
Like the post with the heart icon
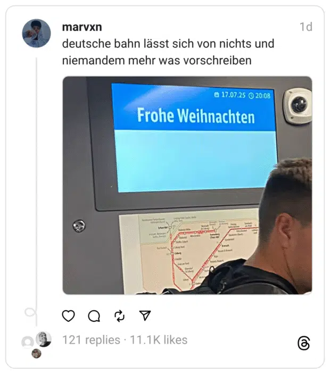(x=69, y=316)
